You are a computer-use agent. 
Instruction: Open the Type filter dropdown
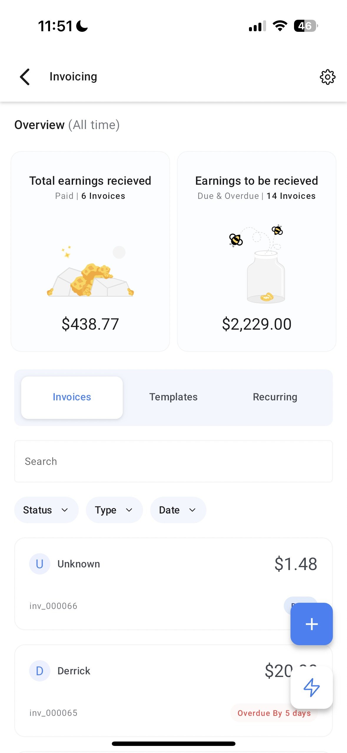pyautogui.click(x=114, y=510)
